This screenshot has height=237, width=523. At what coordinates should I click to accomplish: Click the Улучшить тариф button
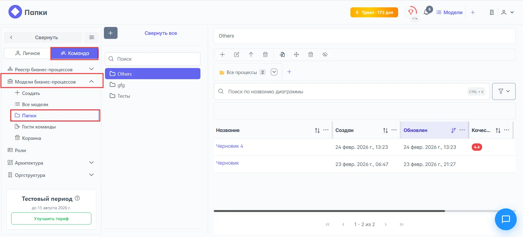(51, 218)
